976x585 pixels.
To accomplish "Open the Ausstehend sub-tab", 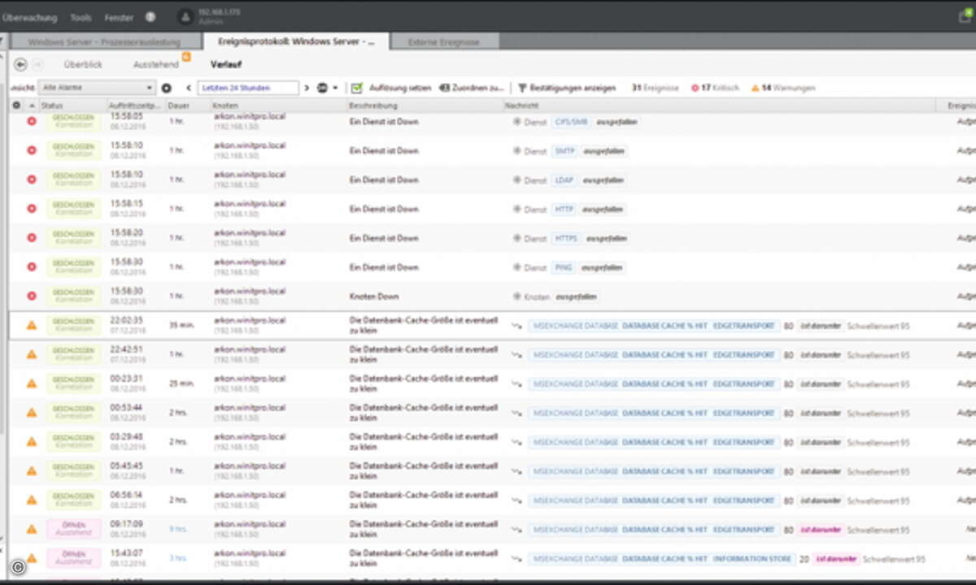I will [156, 64].
